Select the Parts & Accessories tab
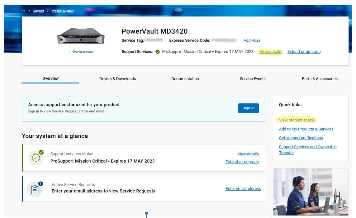Screen dimensions: 356x218 (x=320, y=79)
